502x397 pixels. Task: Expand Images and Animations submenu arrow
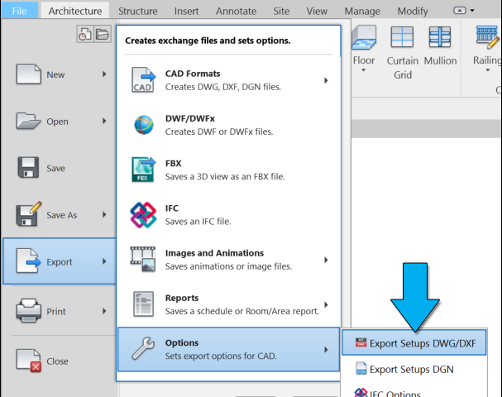click(x=326, y=260)
